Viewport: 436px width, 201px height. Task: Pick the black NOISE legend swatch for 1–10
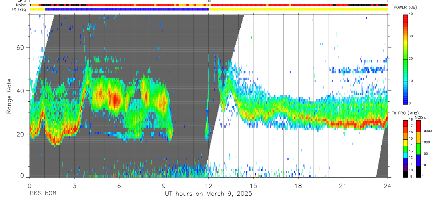click(x=418, y=171)
